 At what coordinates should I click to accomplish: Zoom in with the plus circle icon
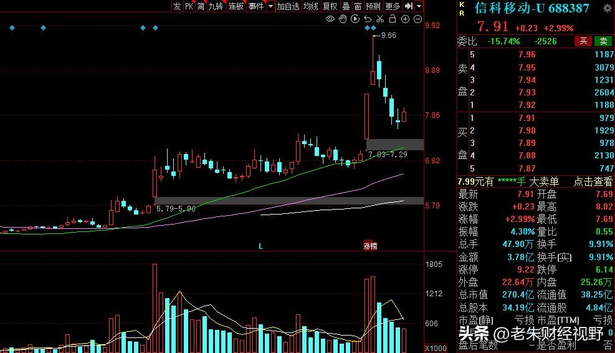click(405, 19)
